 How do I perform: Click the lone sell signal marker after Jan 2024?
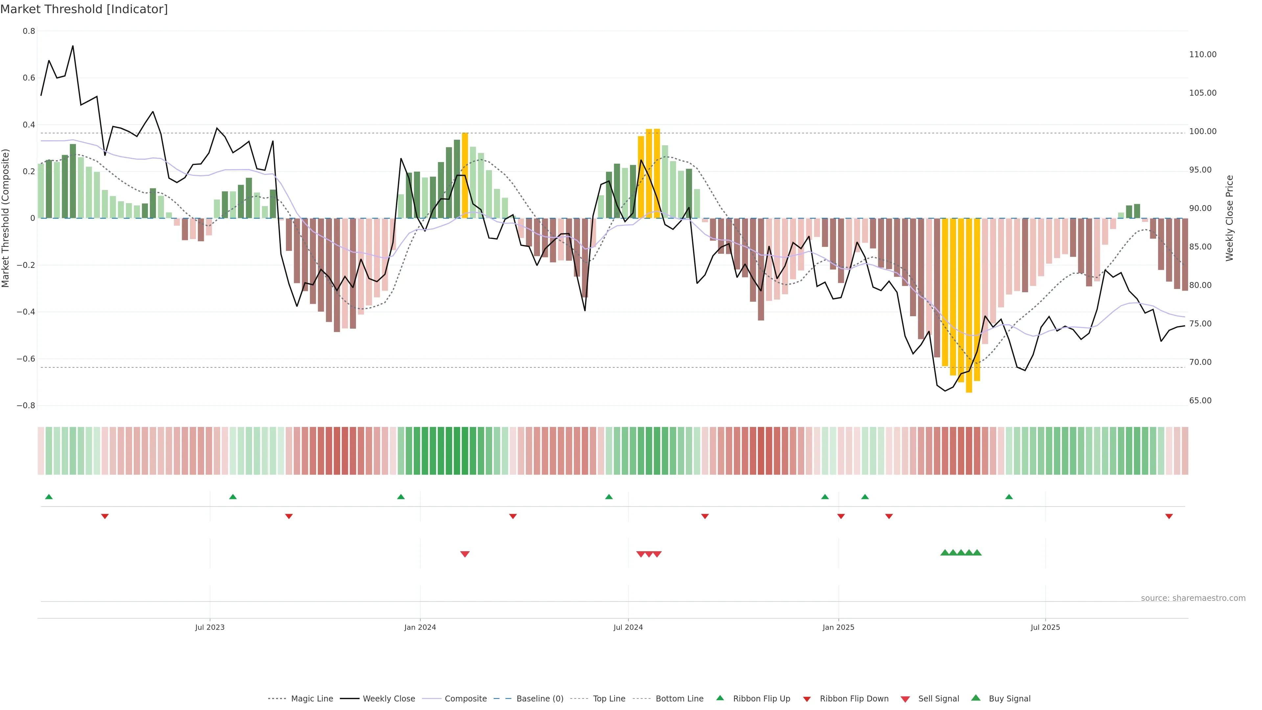[x=465, y=554]
